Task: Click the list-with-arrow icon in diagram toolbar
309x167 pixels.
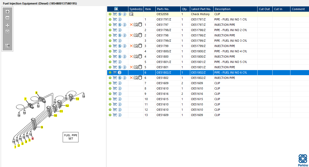Action: 7,46
